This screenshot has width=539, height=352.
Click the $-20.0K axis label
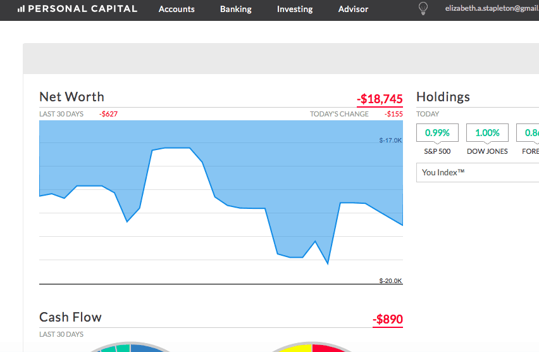[390, 280]
